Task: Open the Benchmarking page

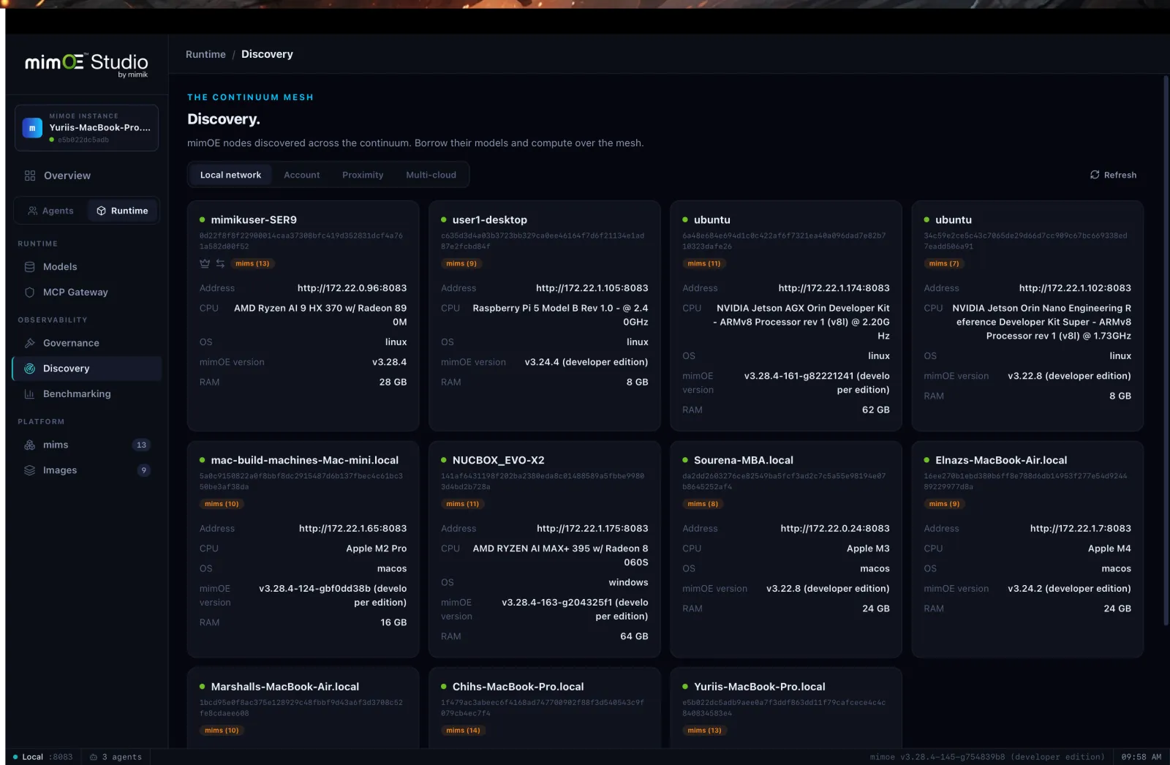Action: coord(86,394)
